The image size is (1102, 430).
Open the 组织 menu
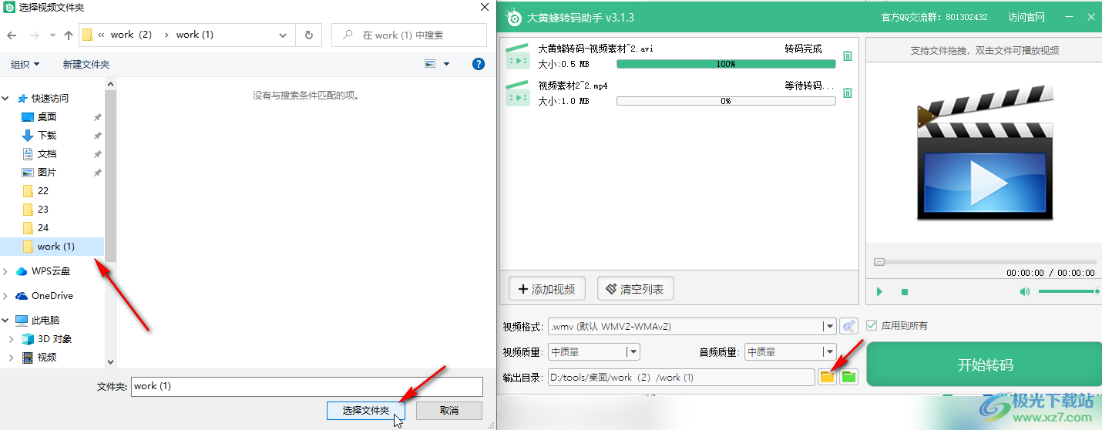25,65
